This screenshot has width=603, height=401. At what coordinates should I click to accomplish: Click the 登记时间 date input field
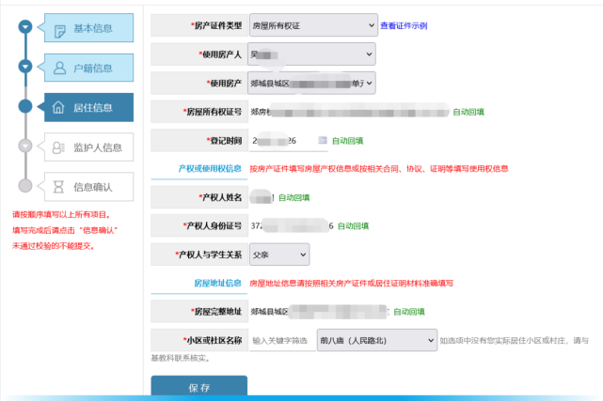click(x=289, y=141)
